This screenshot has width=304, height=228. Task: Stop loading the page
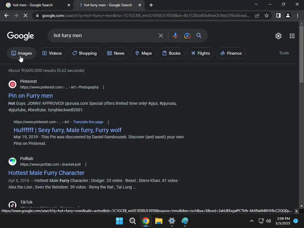tap(26, 15)
